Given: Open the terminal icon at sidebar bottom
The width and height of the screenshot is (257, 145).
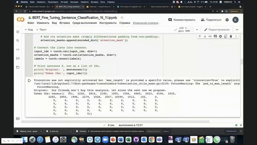Looking at the screenshot, I should (x=18, y=118).
